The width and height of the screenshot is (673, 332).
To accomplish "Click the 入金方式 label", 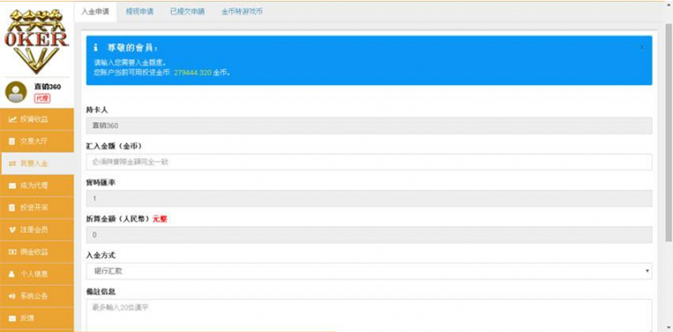I will [x=101, y=256].
